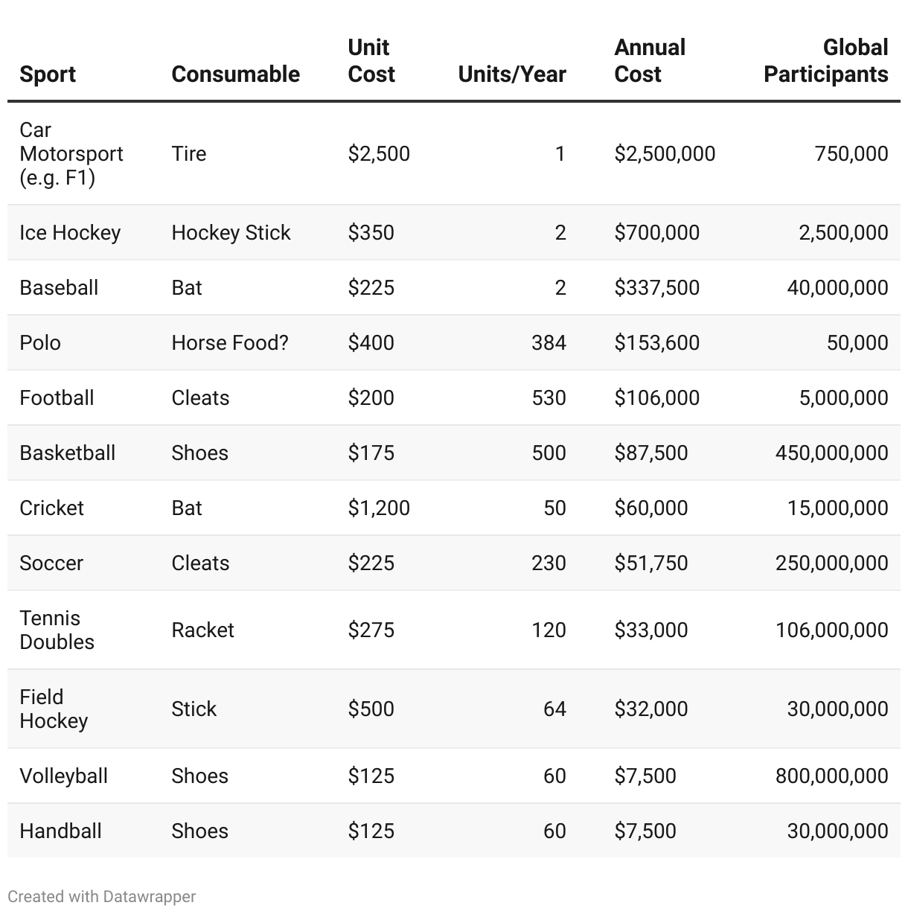Click Volleyball's 800,000,000 participants value

click(831, 776)
